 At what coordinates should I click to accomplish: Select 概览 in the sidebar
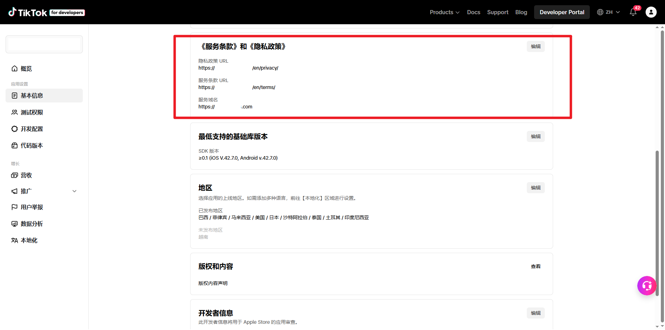[x=44, y=69]
